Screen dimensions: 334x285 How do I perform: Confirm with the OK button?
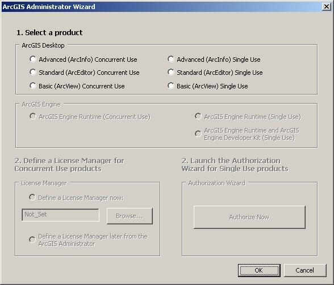[259, 270]
